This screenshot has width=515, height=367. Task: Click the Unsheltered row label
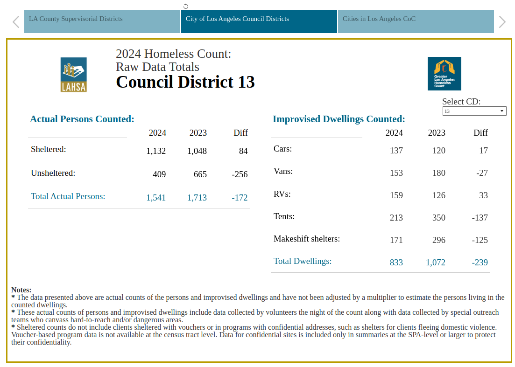[53, 173]
